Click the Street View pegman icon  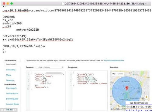coord(146,97)
